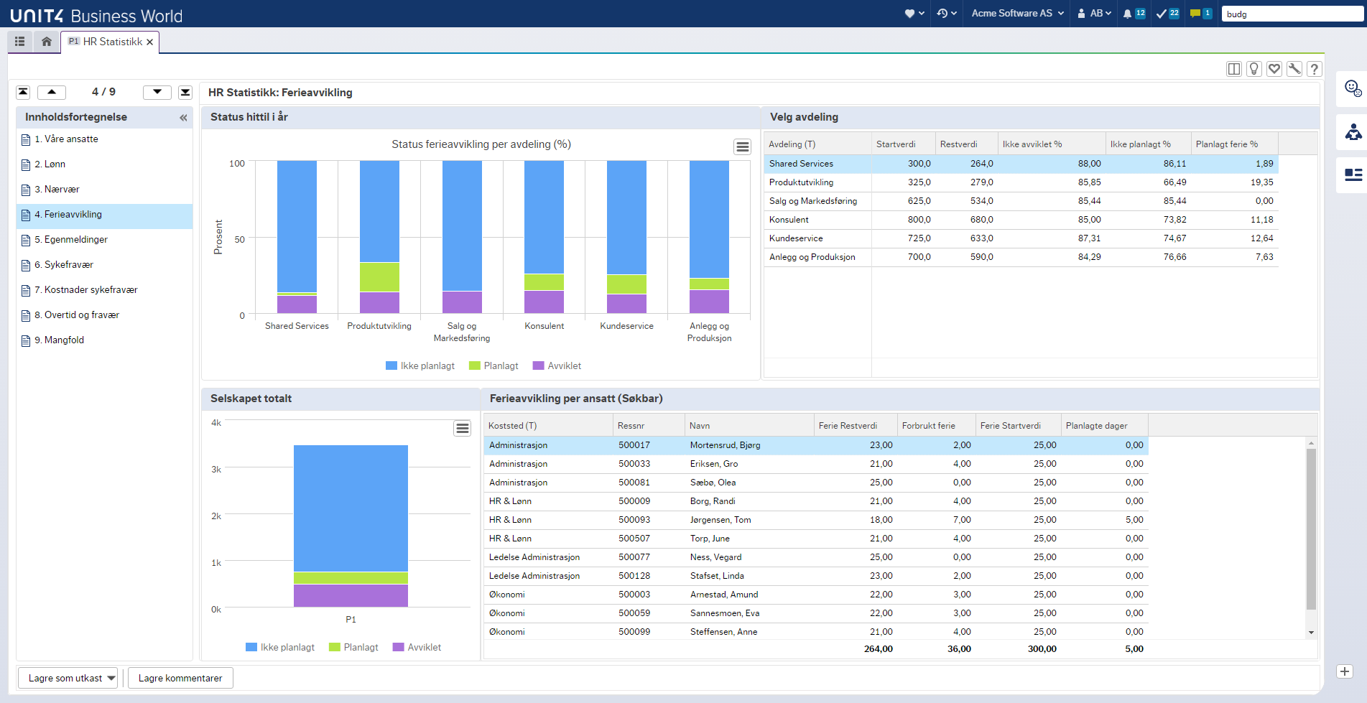Jump to last page icon
The width and height of the screenshot is (1367, 703).
pyautogui.click(x=185, y=92)
